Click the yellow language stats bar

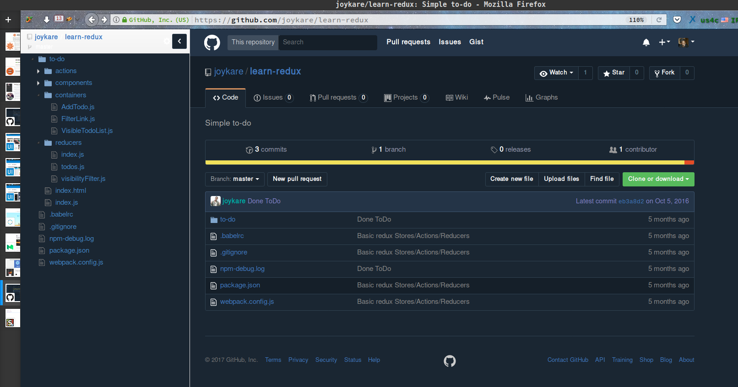[445, 162]
